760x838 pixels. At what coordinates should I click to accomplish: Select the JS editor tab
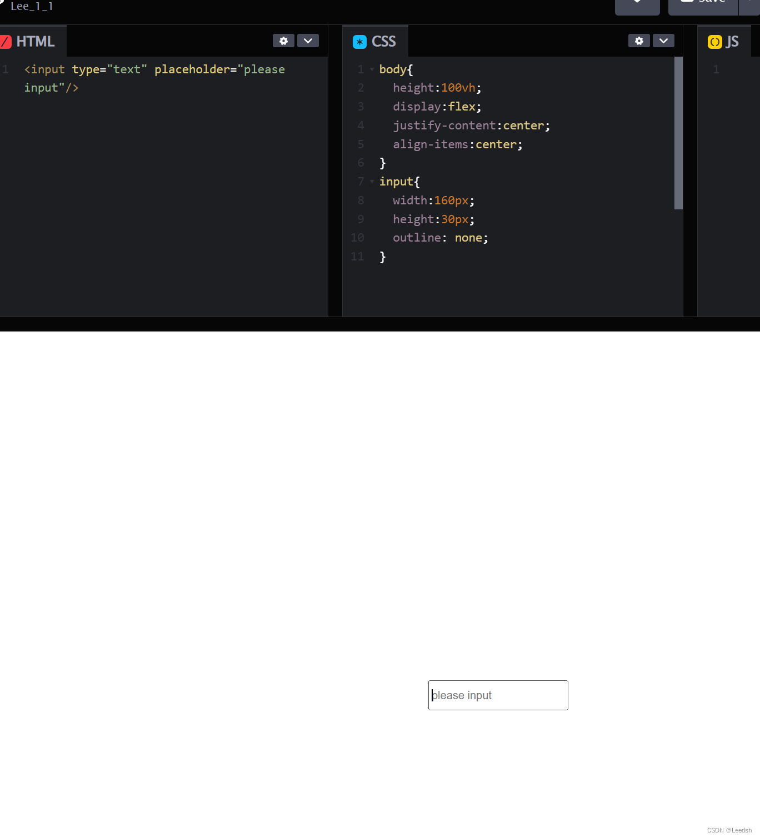tap(724, 41)
